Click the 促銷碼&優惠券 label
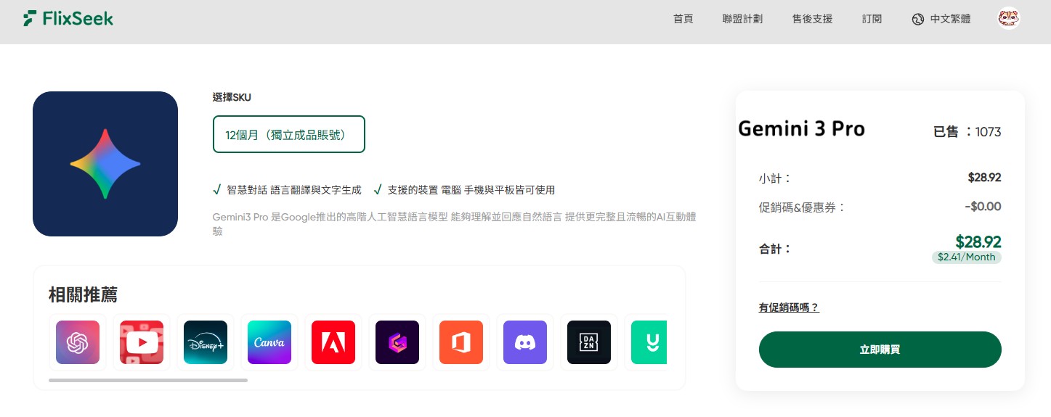 [x=803, y=207]
